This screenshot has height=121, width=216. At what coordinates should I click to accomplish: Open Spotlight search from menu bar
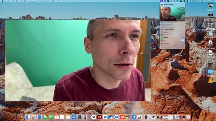pyautogui.click(x=200, y=1)
